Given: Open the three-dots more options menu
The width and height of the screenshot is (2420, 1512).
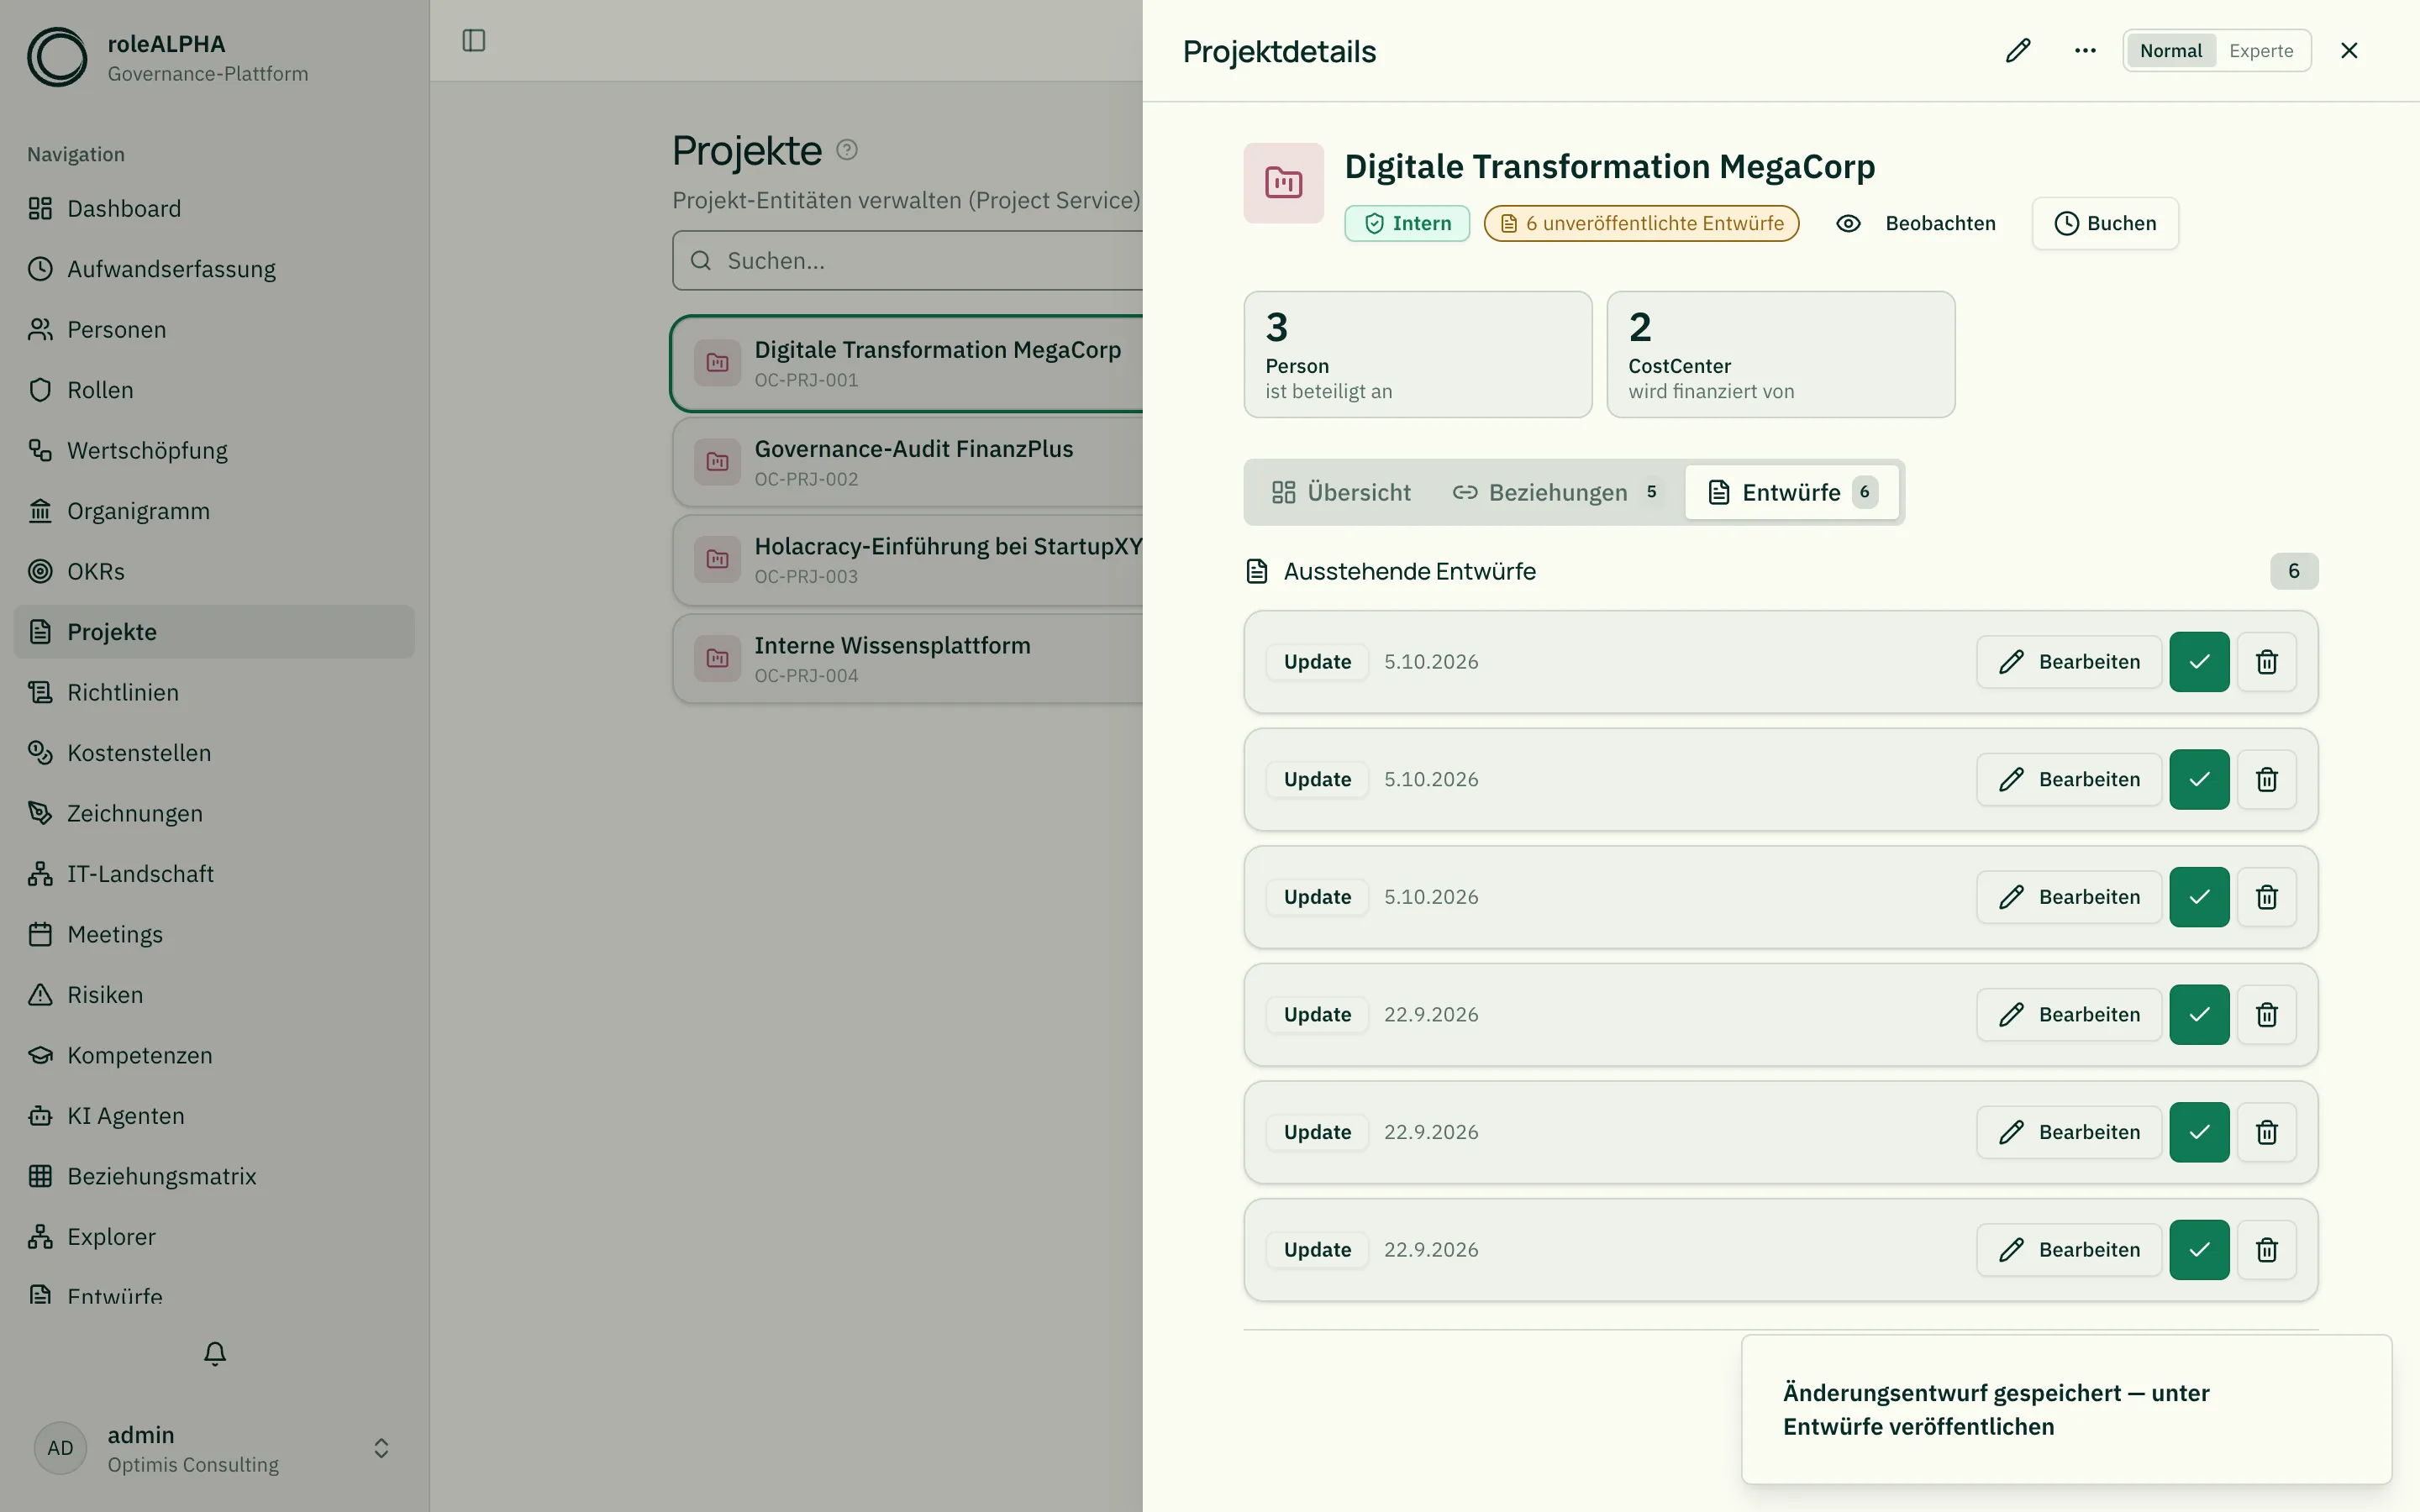Looking at the screenshot, I should click(2085, 51).
